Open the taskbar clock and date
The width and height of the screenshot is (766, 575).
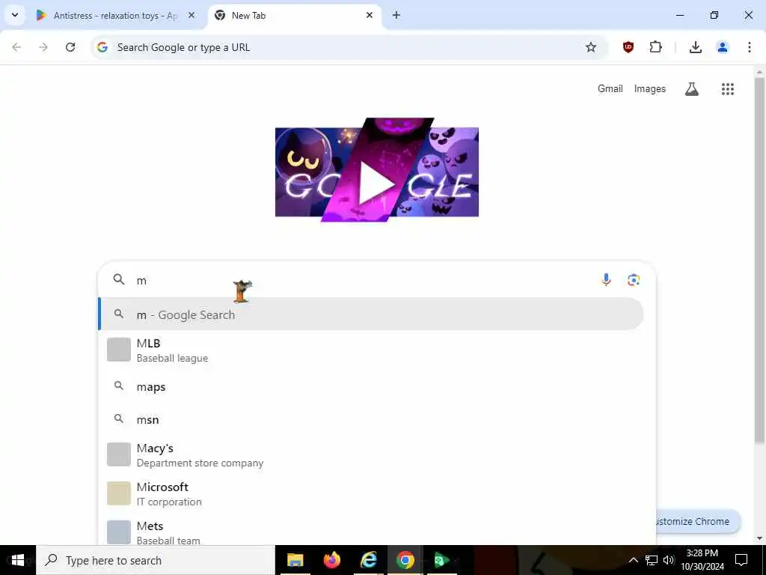click(702, 560)
